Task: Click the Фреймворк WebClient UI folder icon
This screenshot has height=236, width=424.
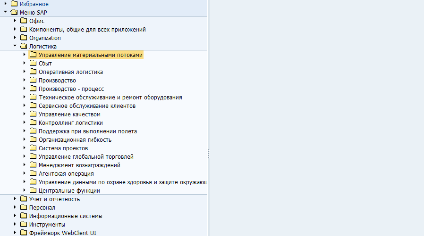Action: (24, 233)
